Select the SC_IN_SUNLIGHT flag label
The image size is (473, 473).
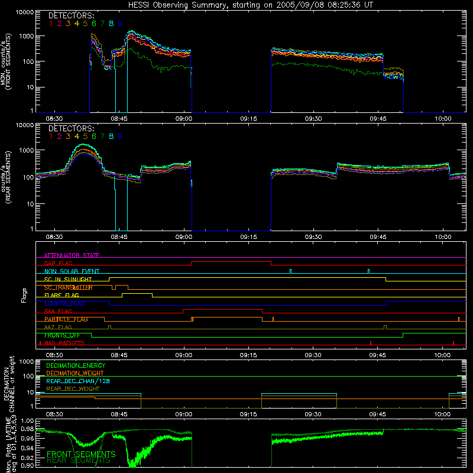pyautogui.click(x=68, y=279)
